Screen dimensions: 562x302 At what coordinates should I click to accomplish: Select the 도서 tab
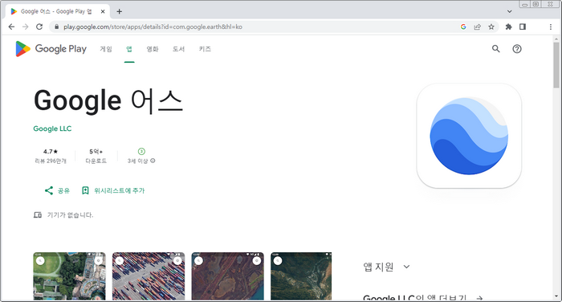(178, 49)
